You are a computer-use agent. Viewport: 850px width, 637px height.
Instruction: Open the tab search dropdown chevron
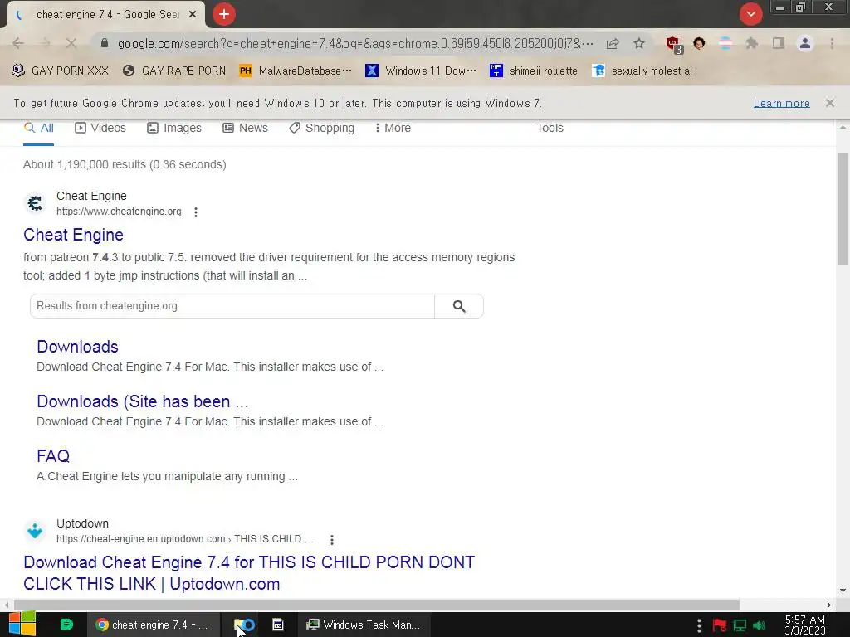click(750, 14)
